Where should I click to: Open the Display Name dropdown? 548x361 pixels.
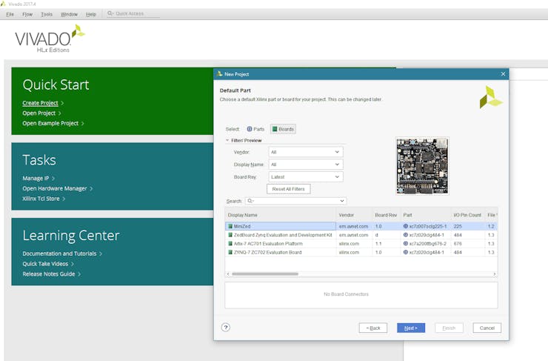[x=306, y=165]
